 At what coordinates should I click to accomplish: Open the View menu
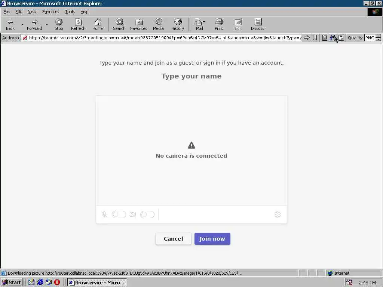pyautogui.click(x=32, y=12)
